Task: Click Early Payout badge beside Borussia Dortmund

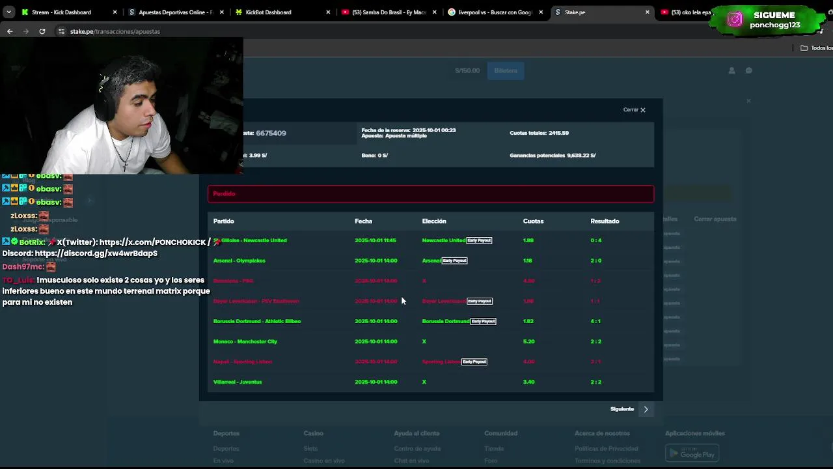Action: [483, 321]
